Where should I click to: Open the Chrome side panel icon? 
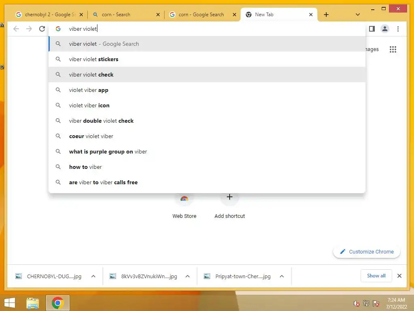click(372, 29)
